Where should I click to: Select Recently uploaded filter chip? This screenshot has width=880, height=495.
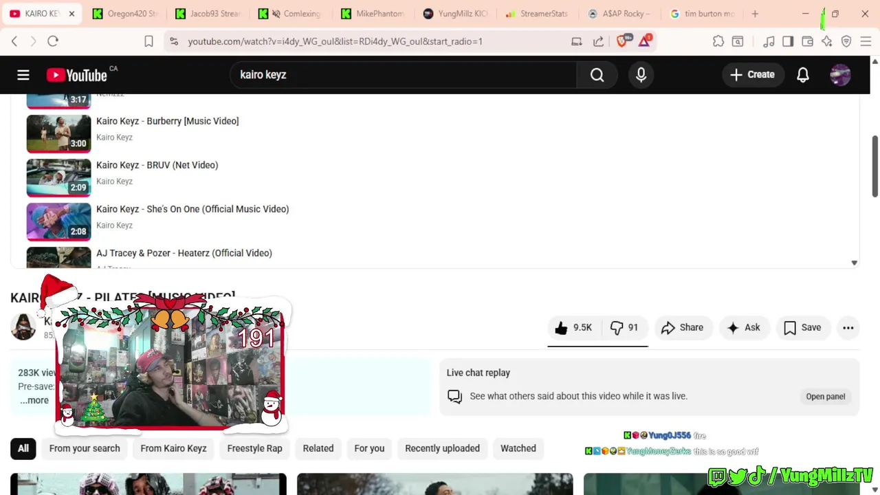point(442,448)
